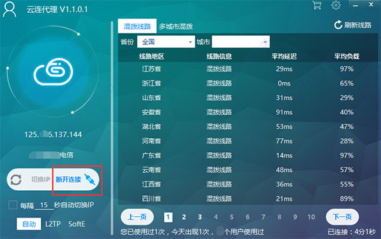Image resolution: width=381 pixels, height=239 pixels.
Task: Open the settings gear icon
Action: point(336,5)
